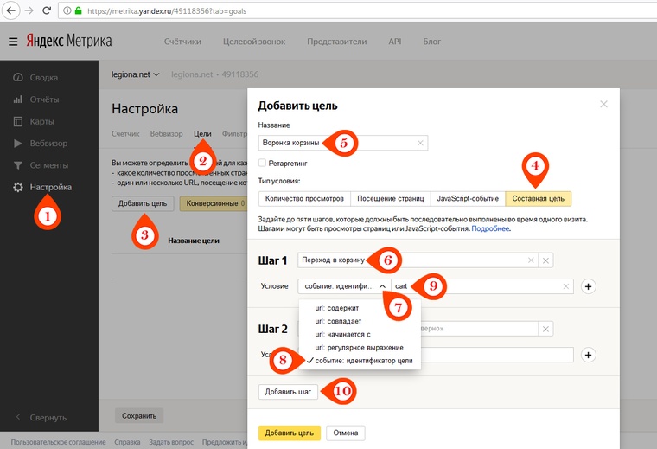Select JavaScript-событие condition type
Screen dimensions: 657x449
tap(468, 199)
